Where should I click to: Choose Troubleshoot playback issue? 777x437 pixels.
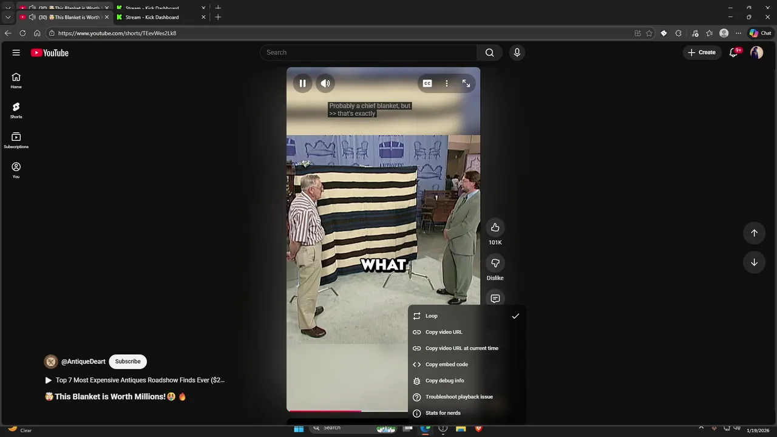(x=466, y=397)
